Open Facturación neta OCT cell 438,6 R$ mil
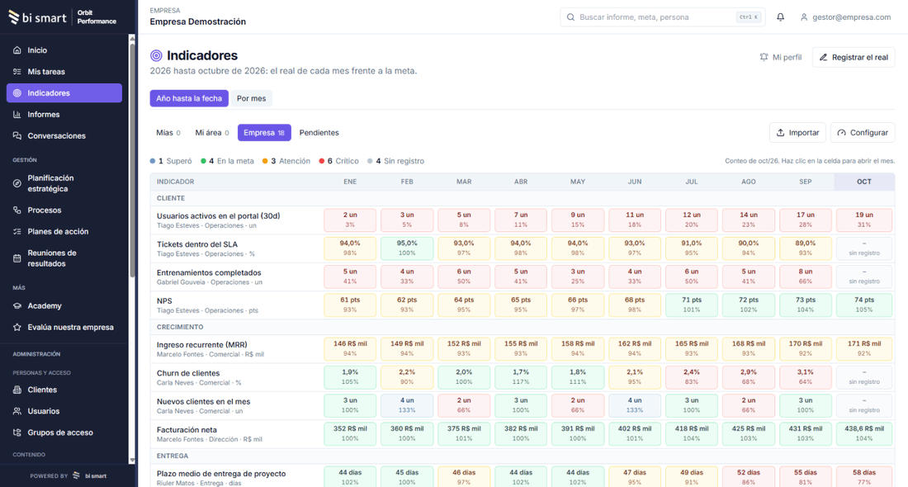The image size is (908, 487). [x=864, y=433]
